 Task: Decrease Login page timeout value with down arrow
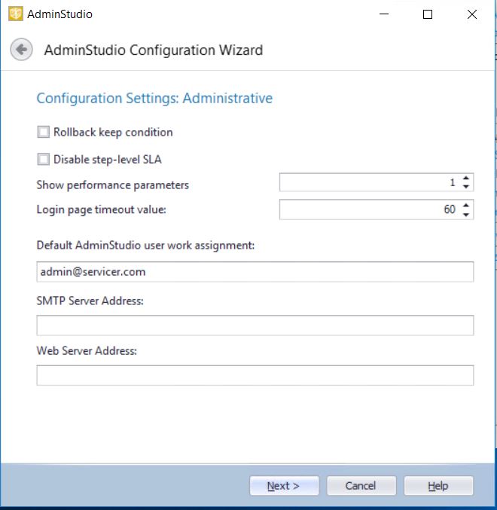coord(466,215)
